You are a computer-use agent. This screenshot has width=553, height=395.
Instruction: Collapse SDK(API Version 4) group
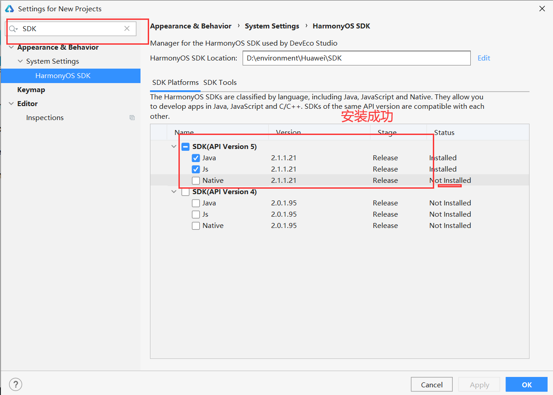(174, 192)
